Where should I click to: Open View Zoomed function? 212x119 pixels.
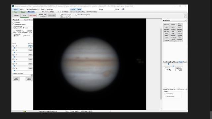(x=166, y=28)
